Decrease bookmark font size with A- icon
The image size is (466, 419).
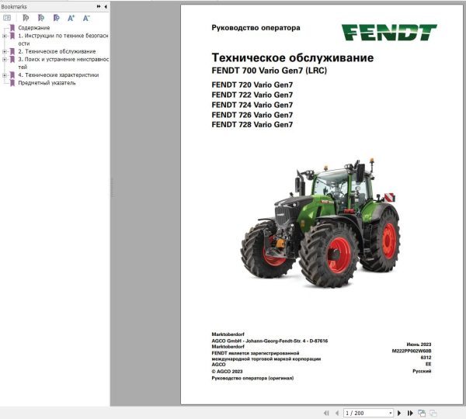pyautogui.click(x=86, y=18)
